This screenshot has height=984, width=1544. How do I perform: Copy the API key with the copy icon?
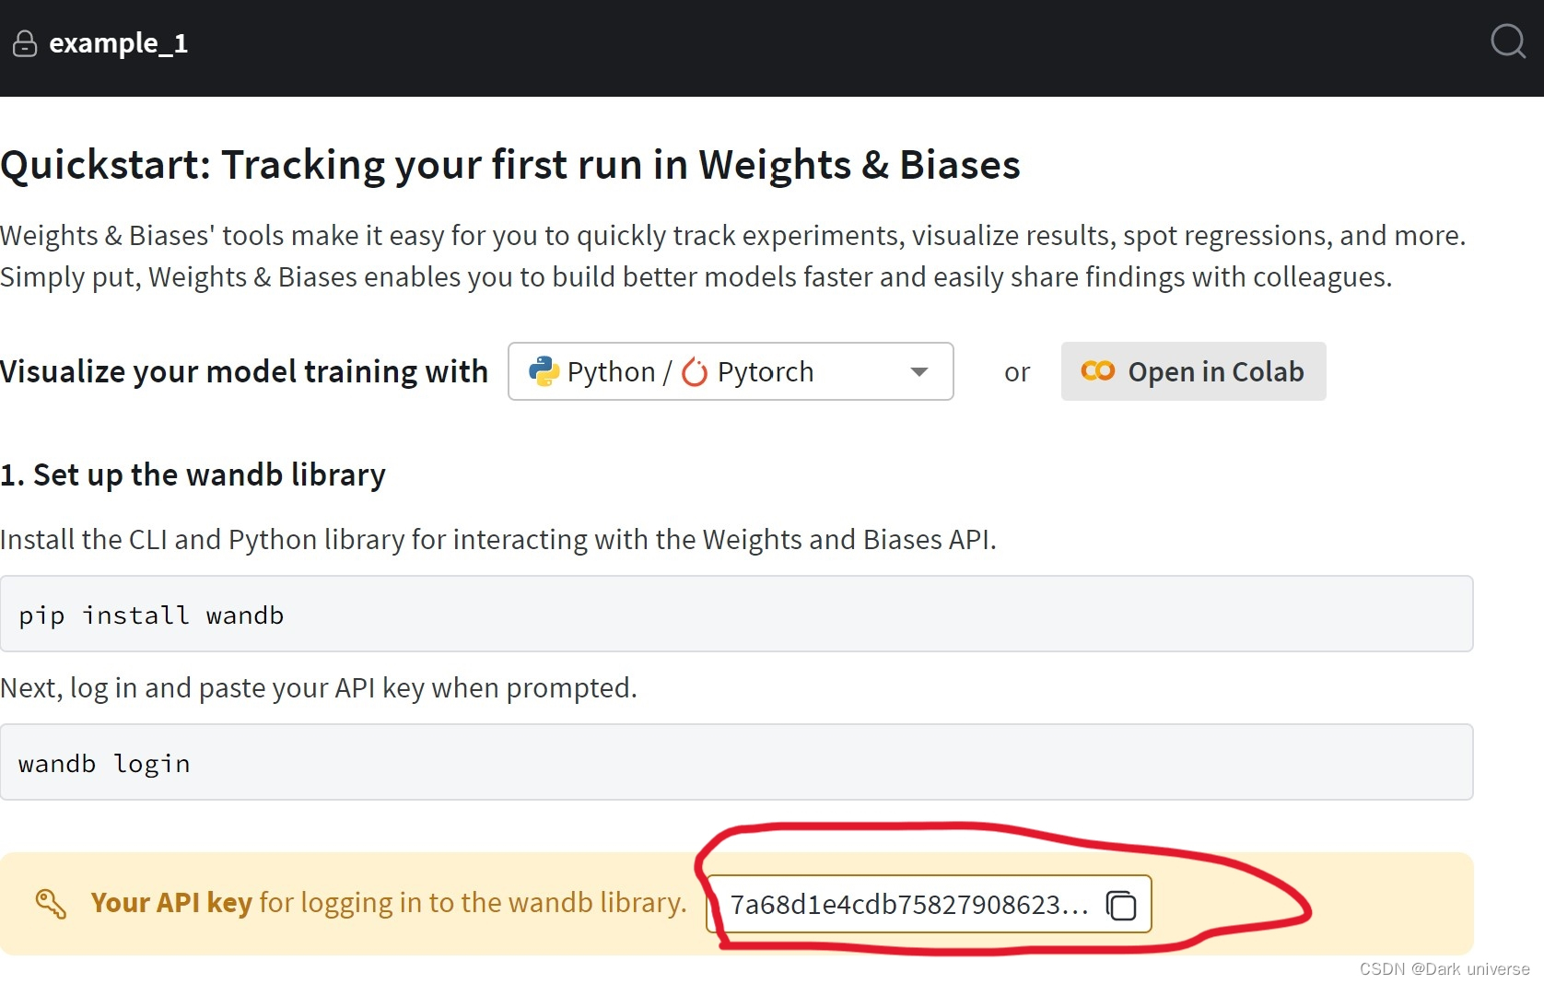click(x=1121, y=906)
